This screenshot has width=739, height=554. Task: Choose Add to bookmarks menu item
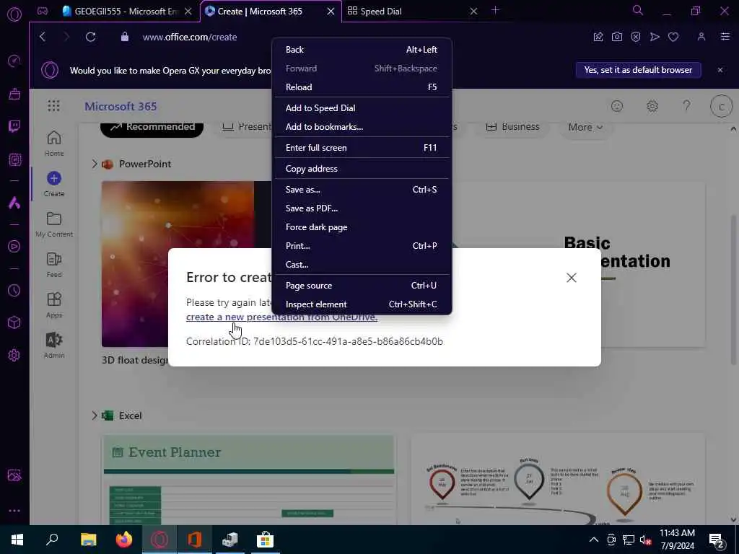(x=362, y=127)
